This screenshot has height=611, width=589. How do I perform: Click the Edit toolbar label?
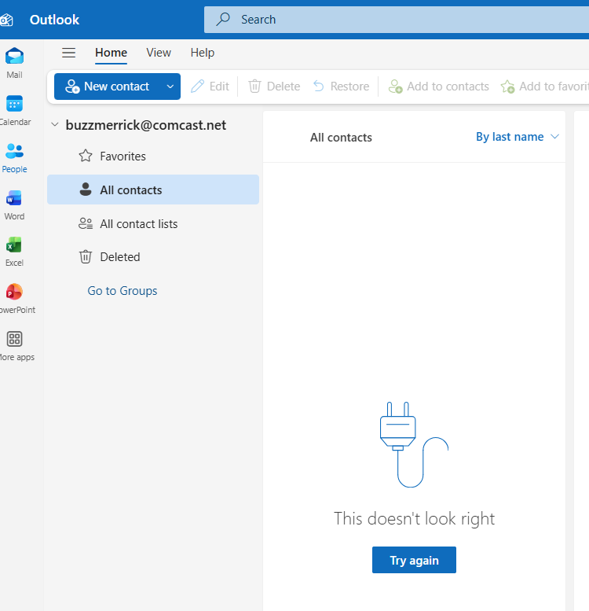[x=219, y=86]
